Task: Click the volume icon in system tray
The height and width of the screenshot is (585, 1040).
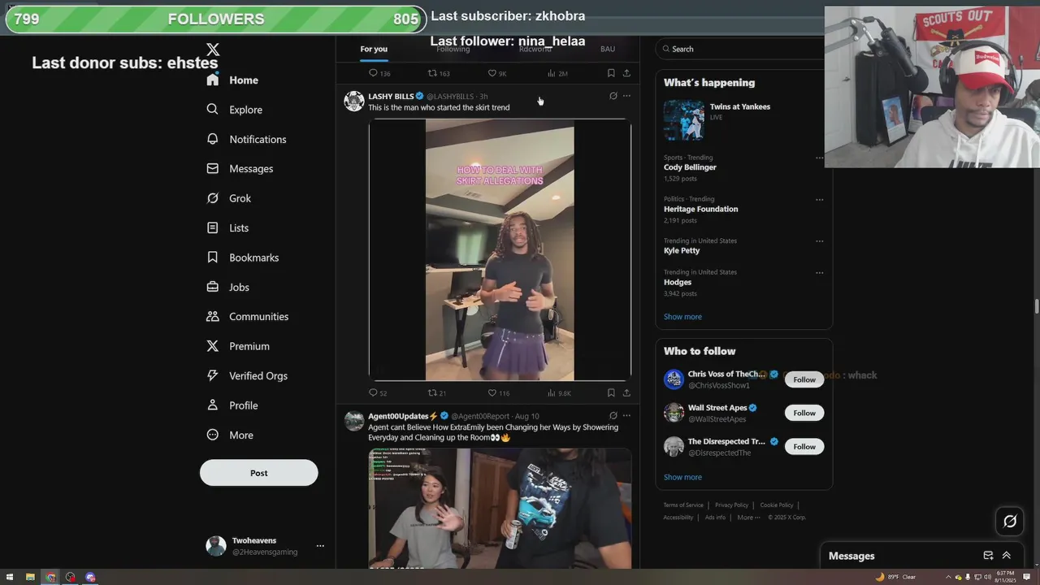Action: click(988, 577)
